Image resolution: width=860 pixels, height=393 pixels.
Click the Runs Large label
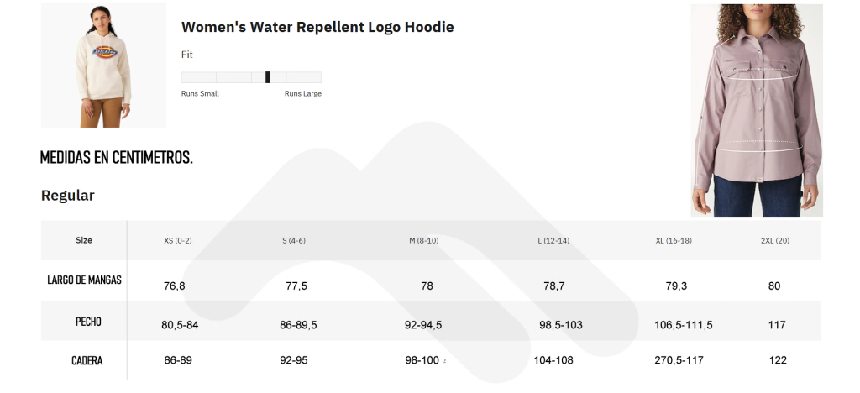pos(302,94)
